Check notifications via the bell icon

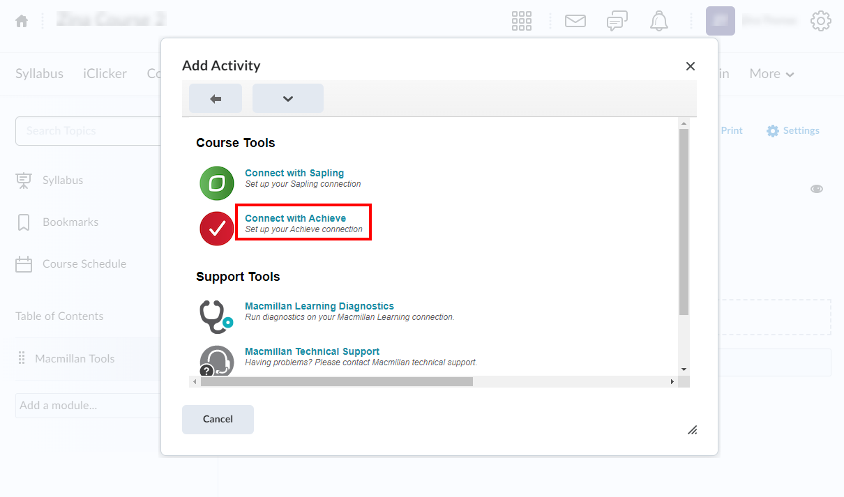[x=658, y=21]
